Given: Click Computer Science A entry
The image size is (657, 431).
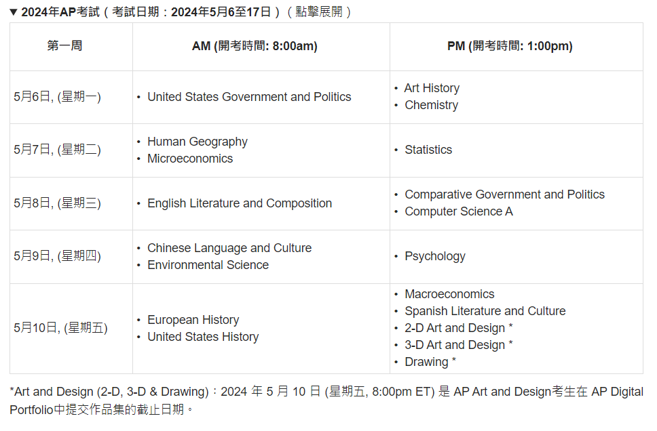Looking at the screenshot, I should [459, 211].
